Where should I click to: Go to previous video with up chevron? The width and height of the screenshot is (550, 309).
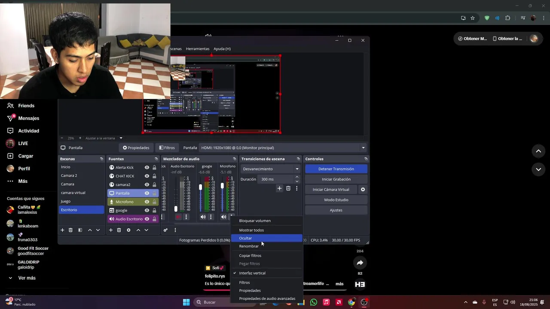(x=538, y=151)
